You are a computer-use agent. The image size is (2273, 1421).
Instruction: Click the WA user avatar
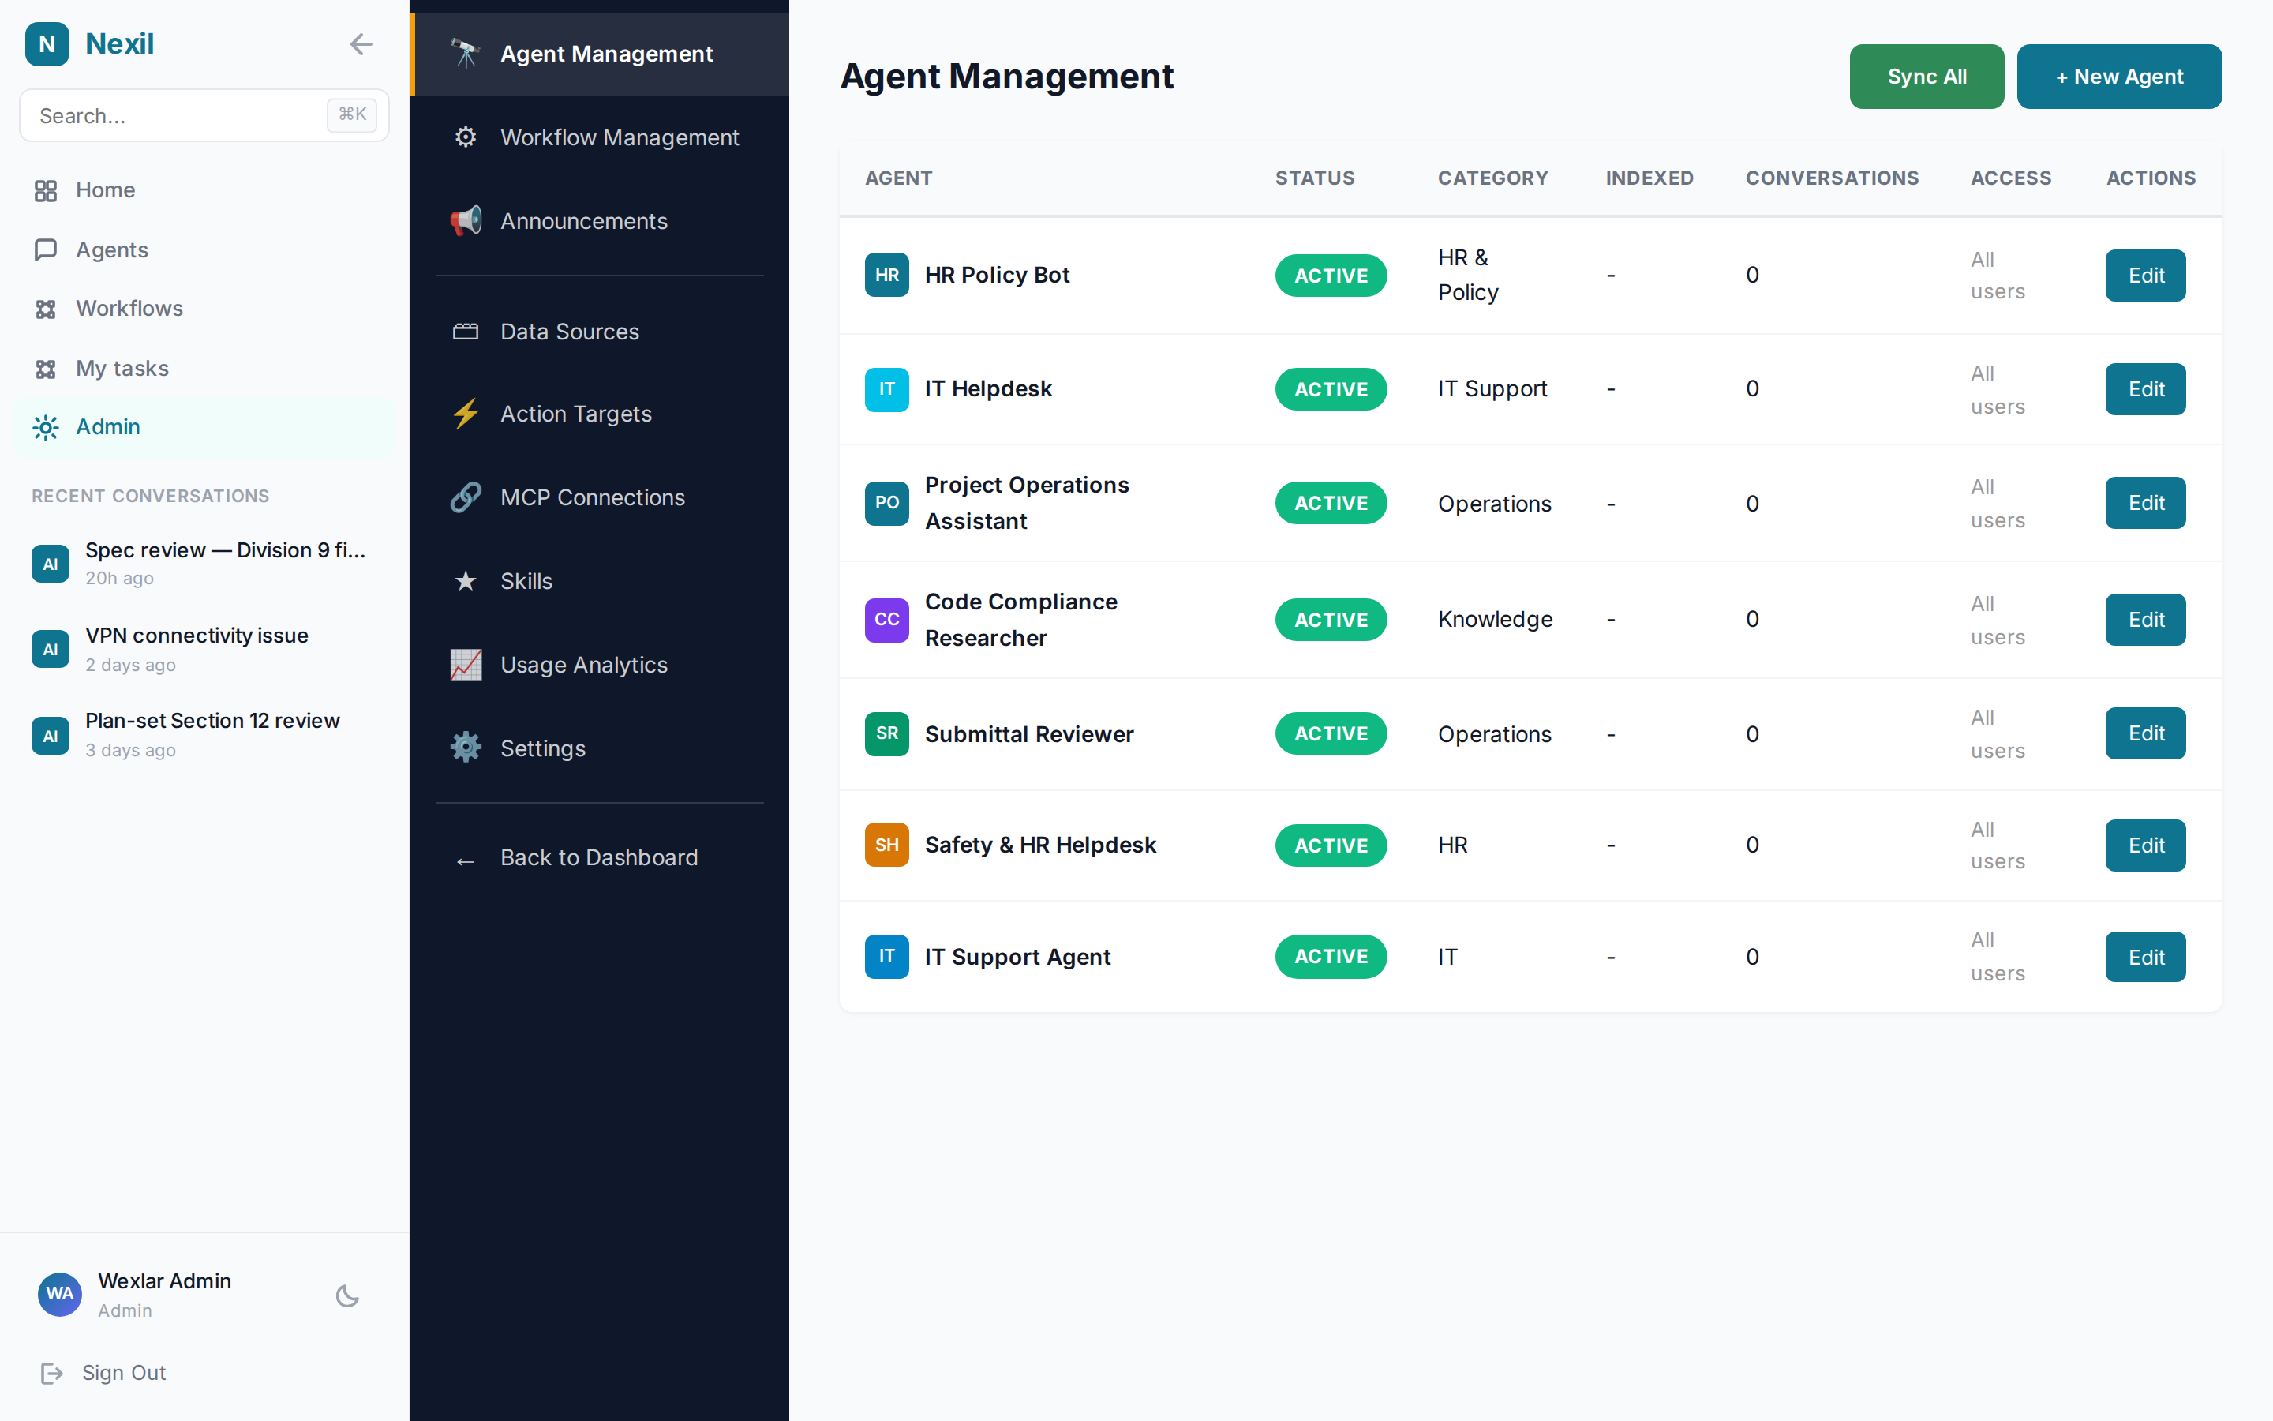click(x=59, y=1294)
